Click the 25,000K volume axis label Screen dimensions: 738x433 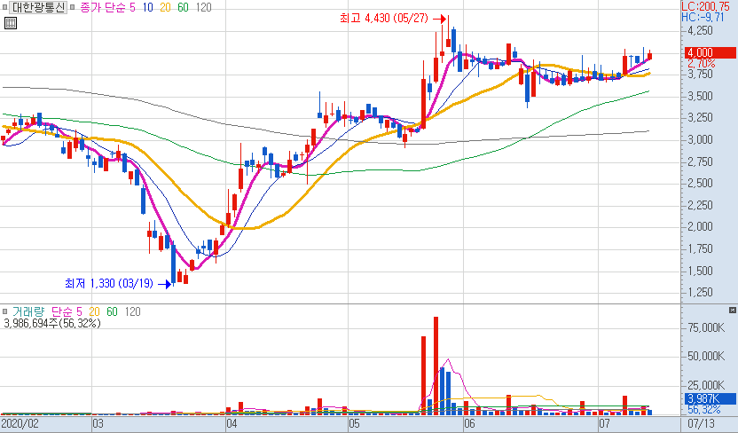point(706,385)
